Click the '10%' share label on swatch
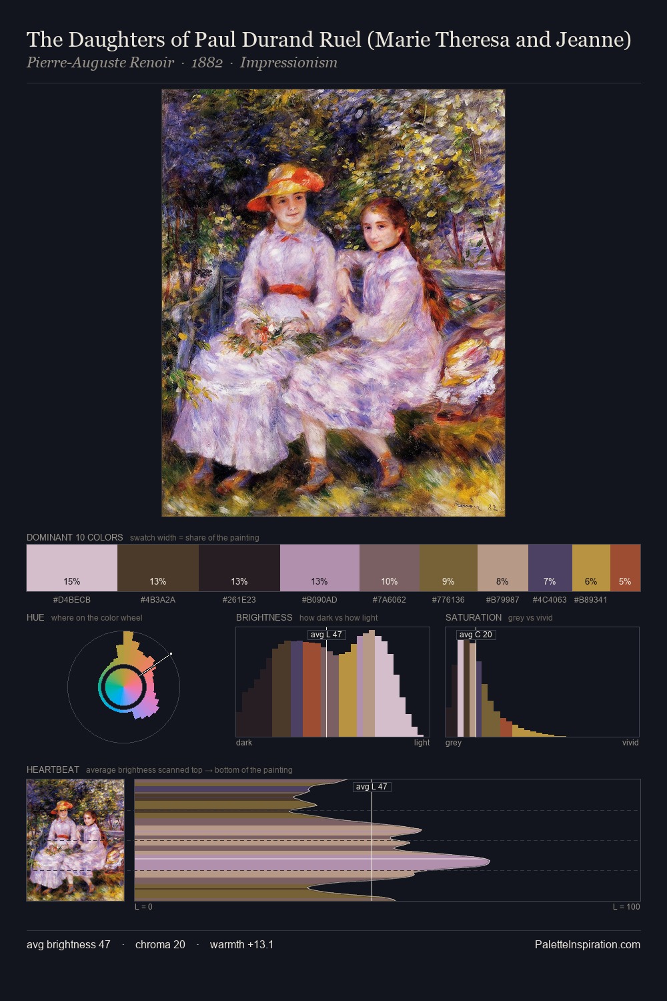667x1001 pixels. tap(390, 581)
